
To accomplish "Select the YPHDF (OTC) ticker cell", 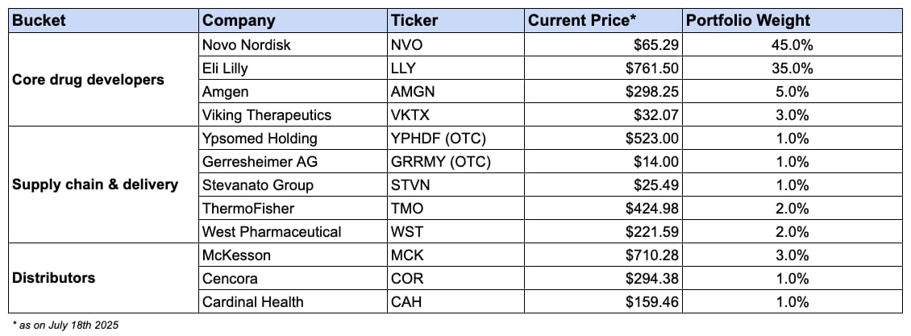I will (455, 138).
